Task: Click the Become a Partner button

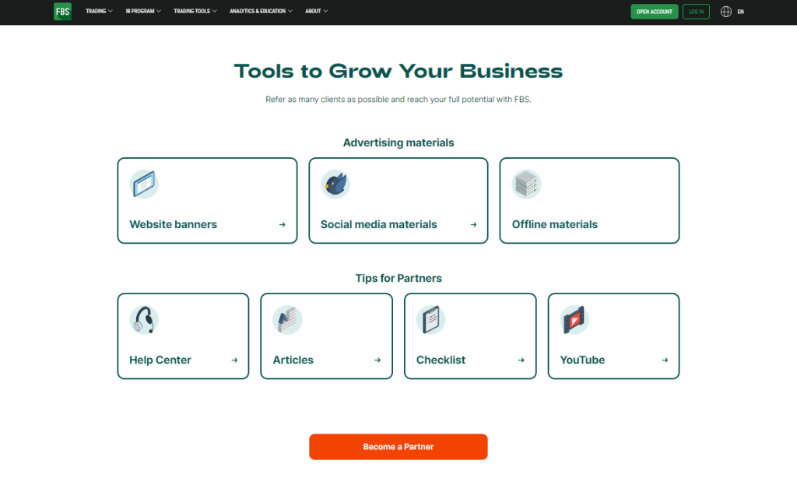Action: coord(398,447)
